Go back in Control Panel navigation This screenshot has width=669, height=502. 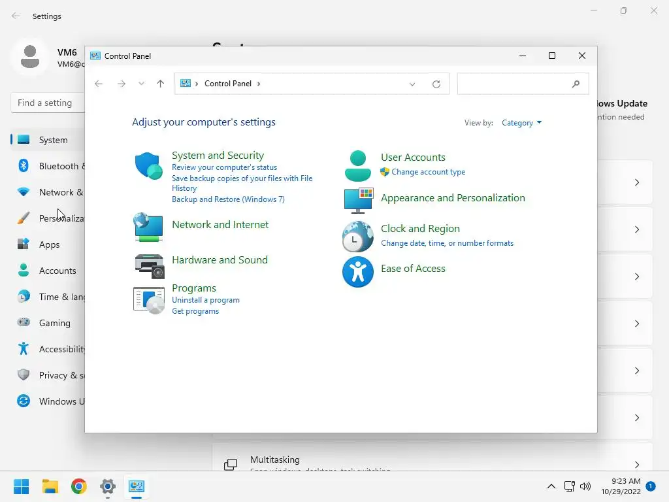pyautogui.click(x=99, y=84)
